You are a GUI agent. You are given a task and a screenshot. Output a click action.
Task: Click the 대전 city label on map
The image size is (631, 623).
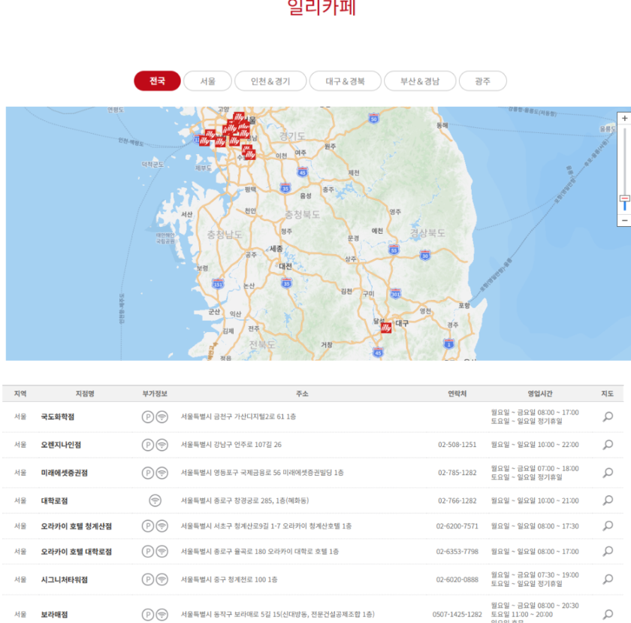click(285, 266)
